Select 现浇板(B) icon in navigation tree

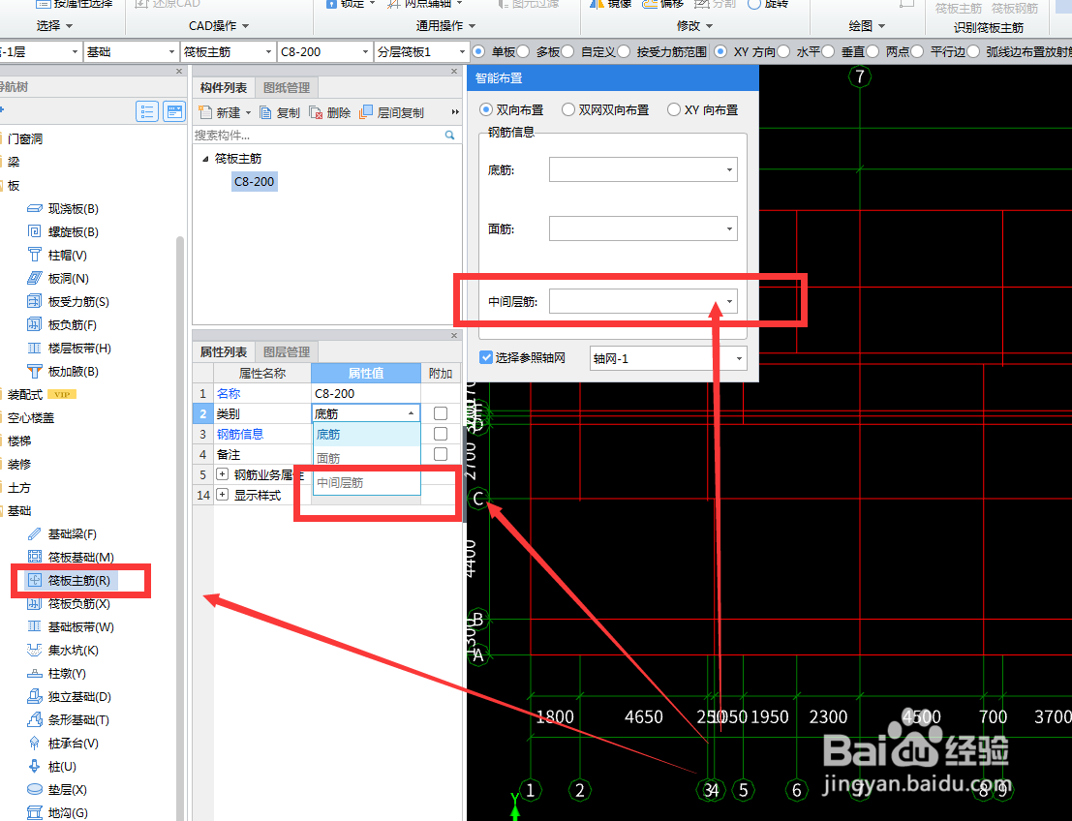(x=34, y=208)
